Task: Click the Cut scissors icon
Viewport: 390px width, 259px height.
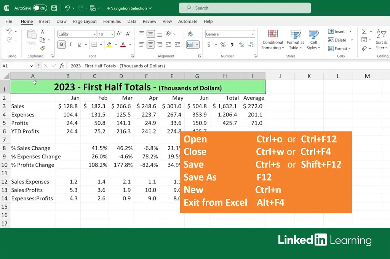Action: click(x=42, y=32)
